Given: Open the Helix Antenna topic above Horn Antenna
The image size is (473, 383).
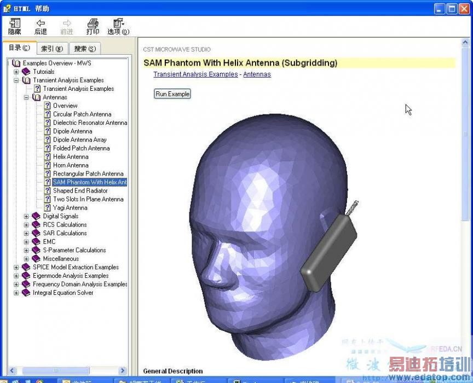Looking at the screenshot, I should tap(71, 156).
